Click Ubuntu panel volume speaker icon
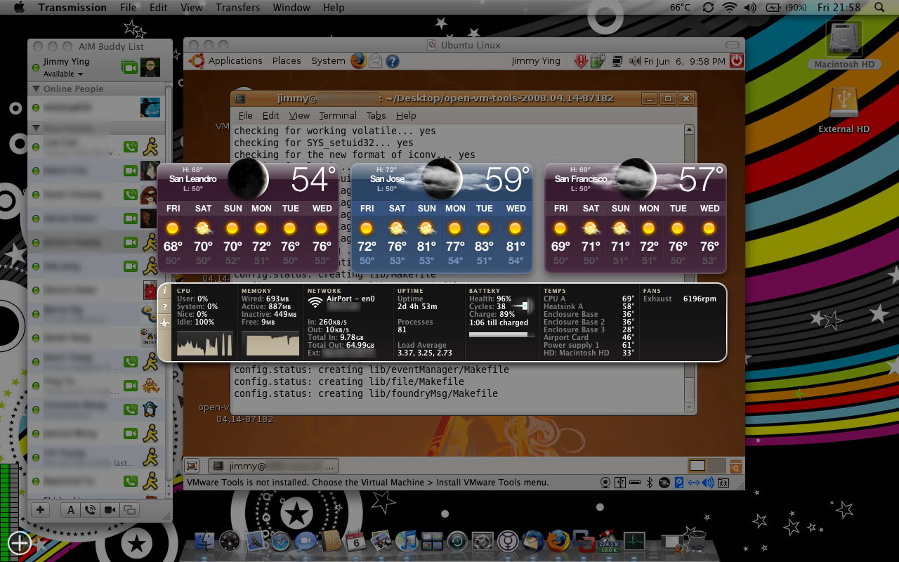Screen dimensions: 899x562 [635, 61]
